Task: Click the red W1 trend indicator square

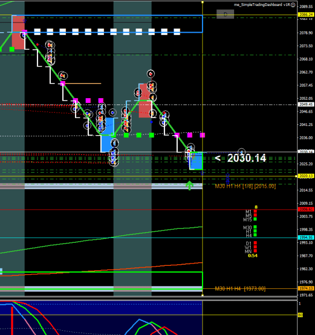Action: click(x=255, y=247)
